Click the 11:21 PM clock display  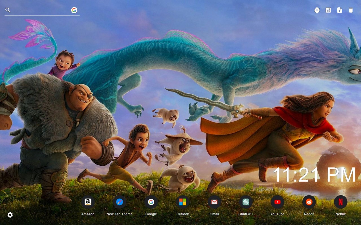coord(314,175)
